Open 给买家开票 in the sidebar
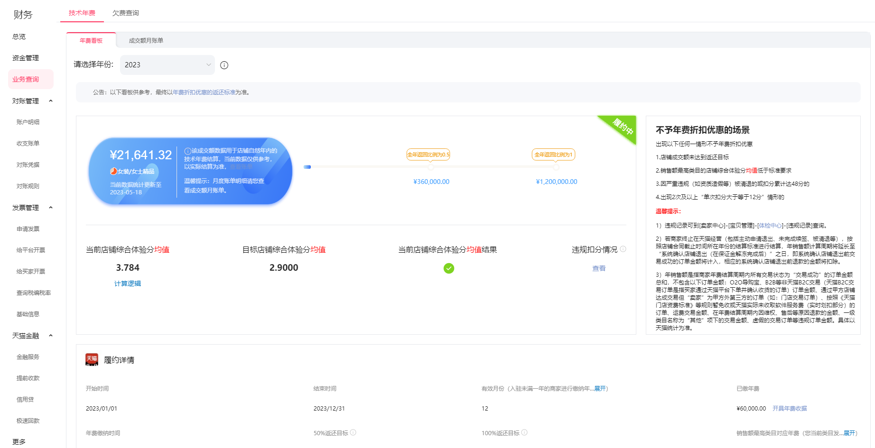The height and width of the screenshot is (448, 875). coord(31,271)
